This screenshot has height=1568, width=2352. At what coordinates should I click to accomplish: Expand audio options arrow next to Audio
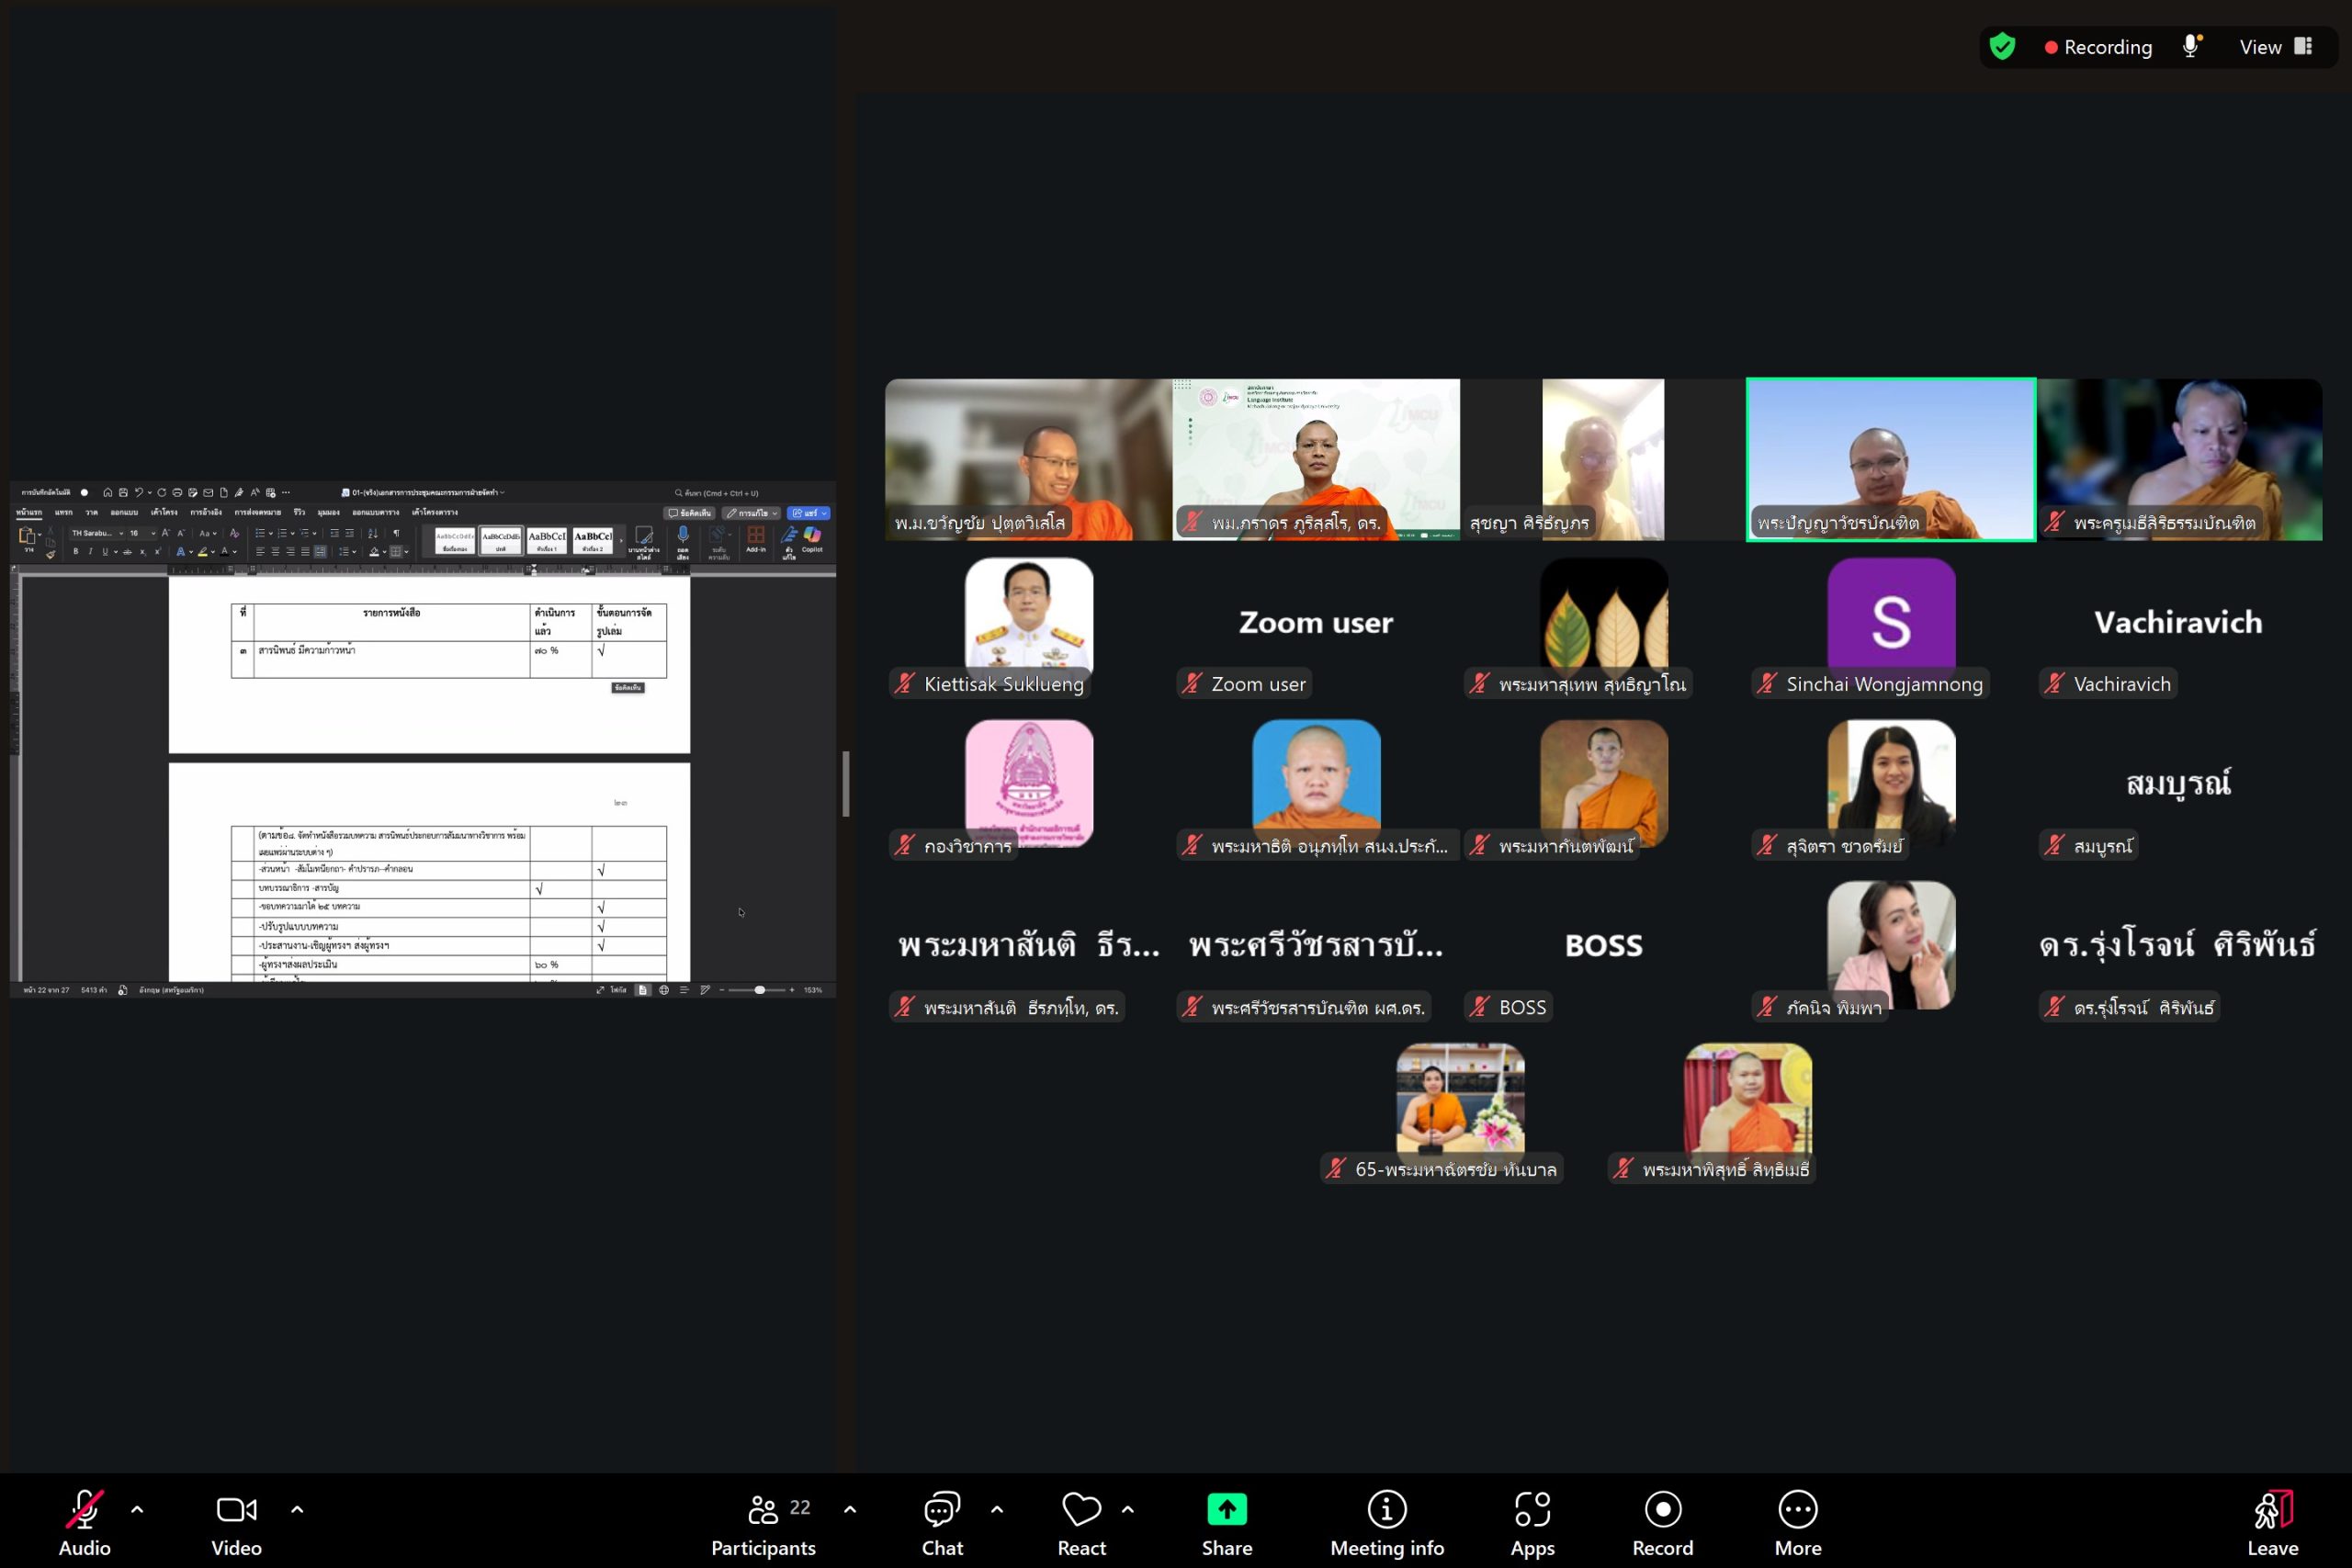click(x=137, y=1509)
